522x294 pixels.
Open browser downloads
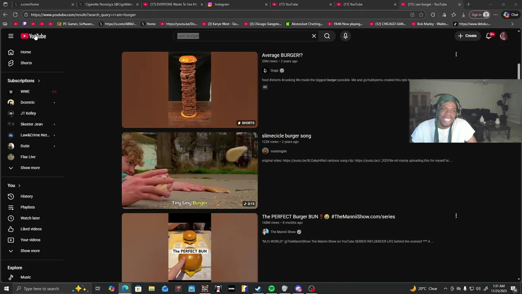coord(464,15)
